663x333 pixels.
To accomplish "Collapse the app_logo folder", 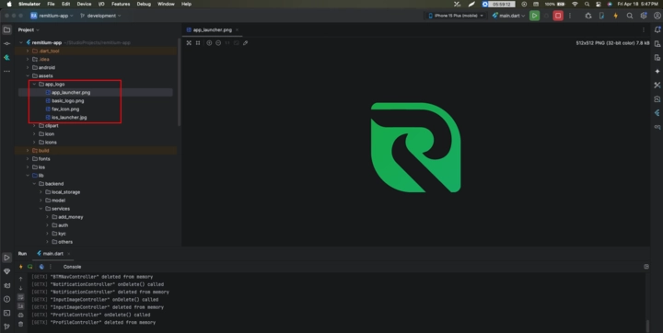I will click(x=34, y=84).
